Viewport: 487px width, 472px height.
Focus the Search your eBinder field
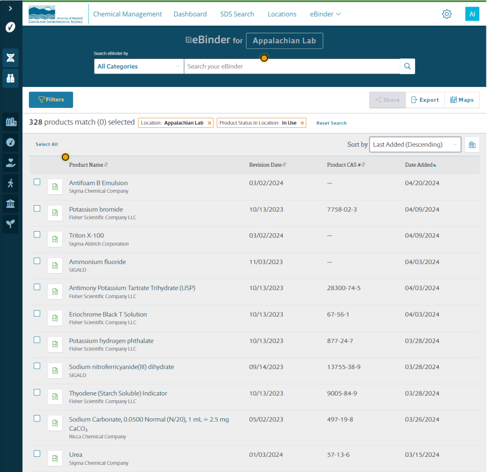click(x=292, y=66)
